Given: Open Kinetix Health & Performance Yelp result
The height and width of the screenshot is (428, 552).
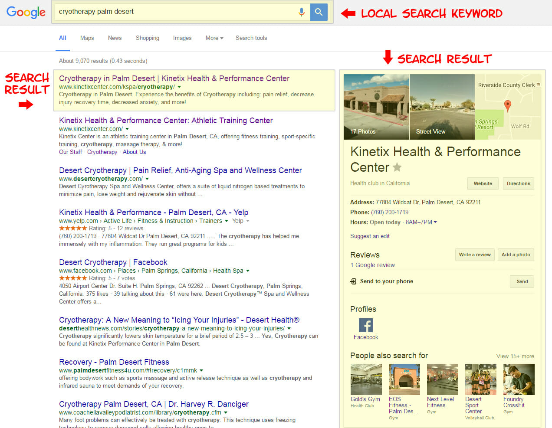Looking at the screenshot, I should click(x=154, y=212).
